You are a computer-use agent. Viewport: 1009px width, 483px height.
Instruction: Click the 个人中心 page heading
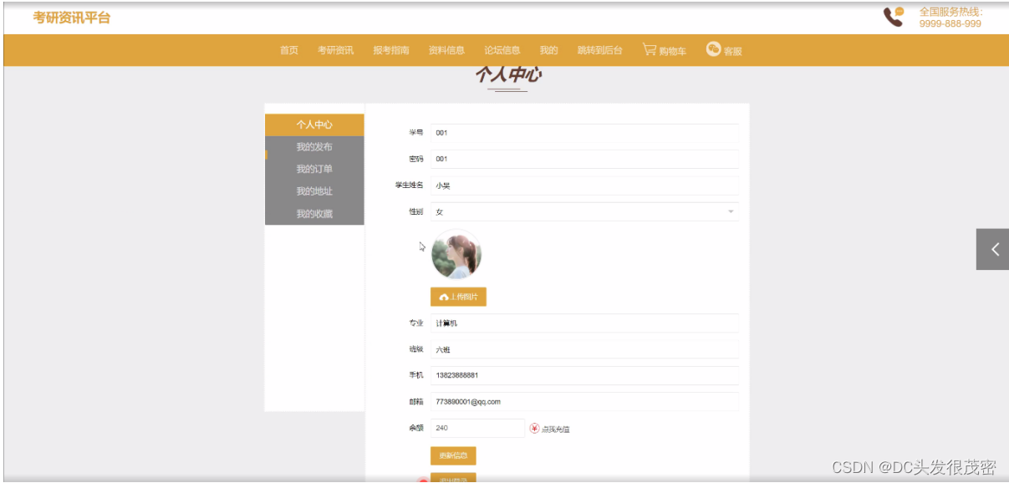click(508, 75)
